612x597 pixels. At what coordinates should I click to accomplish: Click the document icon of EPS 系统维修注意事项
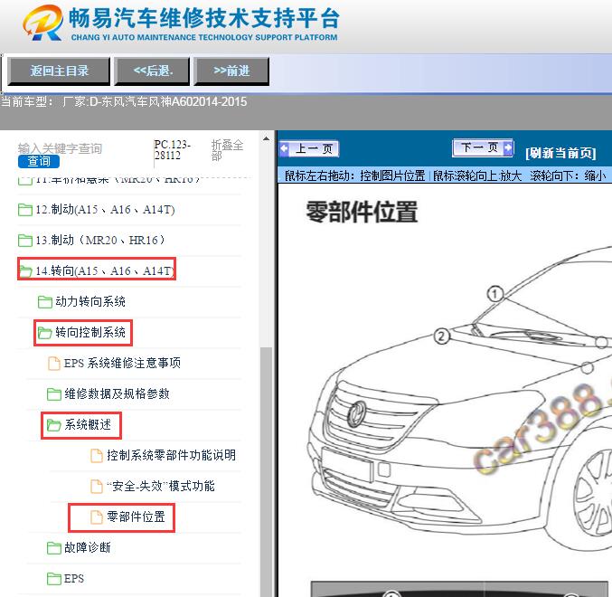tap(54, 363)
